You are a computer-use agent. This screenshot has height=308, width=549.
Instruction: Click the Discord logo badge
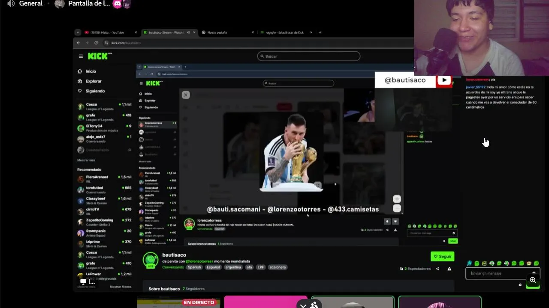117,4
